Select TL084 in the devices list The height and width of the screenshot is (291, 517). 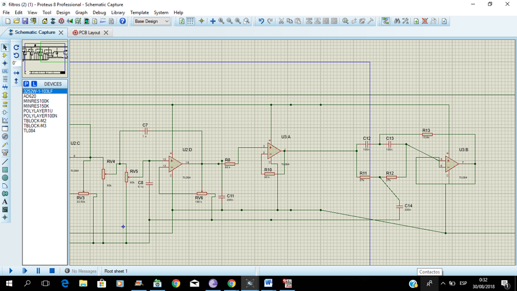29,131
